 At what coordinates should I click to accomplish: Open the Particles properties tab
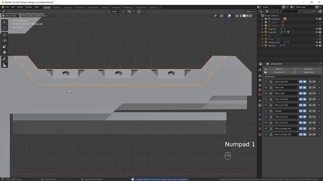click(x=260, y=110)
